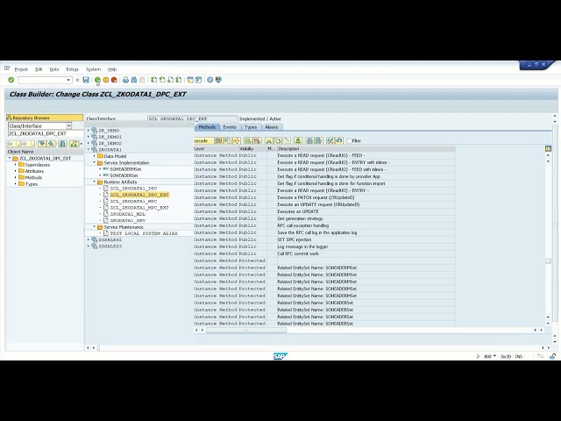The height and width of the screenshot is (421, 561).
Task: Click the Help question mark icon
Action: pos(210,80)
